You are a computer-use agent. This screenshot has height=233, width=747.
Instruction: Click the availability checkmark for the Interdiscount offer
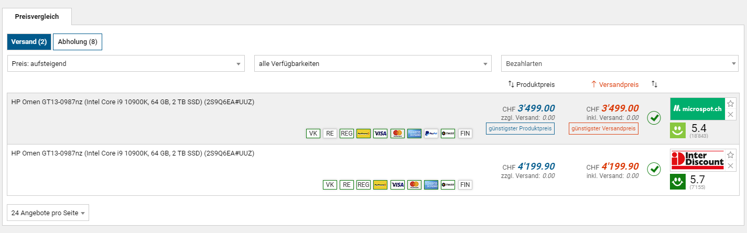[654, 169]
